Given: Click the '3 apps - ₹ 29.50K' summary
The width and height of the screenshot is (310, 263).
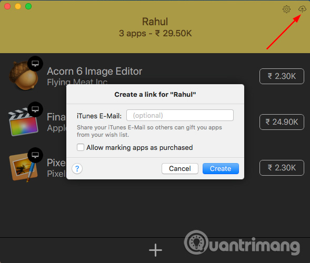Looking at the screenshot, I should [x=155, y=33].
